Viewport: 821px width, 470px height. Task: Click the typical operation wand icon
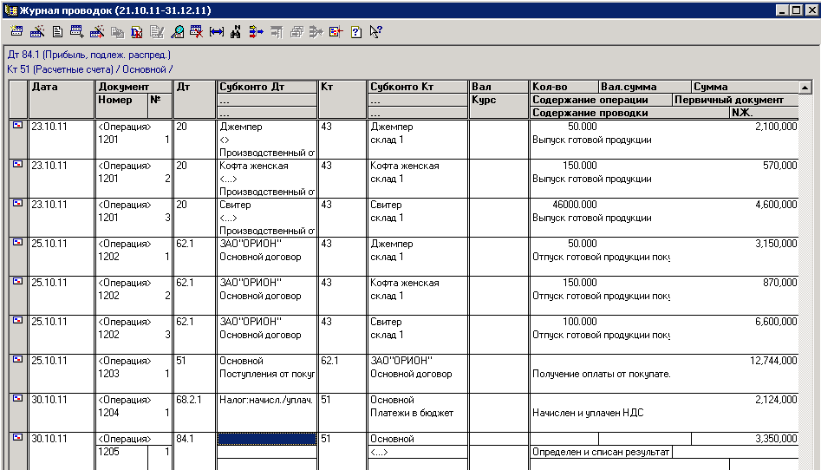(37, 32)
